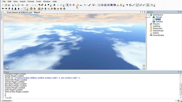Click the black rotate-arrow icon
The height and width of the screenshot is (102, 182).
[x=130, y=5]
